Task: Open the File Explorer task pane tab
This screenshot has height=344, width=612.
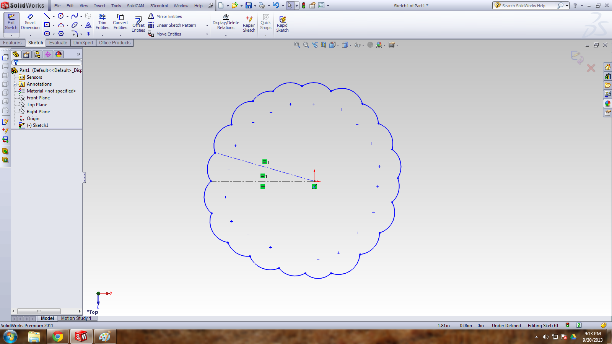Action: click(607, 85)
